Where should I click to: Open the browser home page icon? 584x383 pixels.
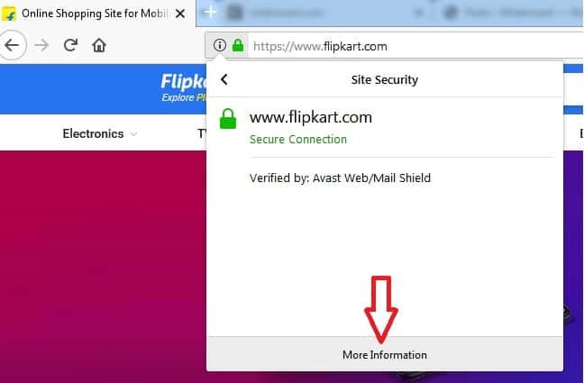coord(99,45)
